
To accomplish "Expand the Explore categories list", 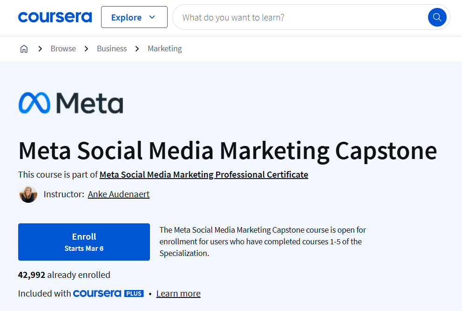I will 134,17.
